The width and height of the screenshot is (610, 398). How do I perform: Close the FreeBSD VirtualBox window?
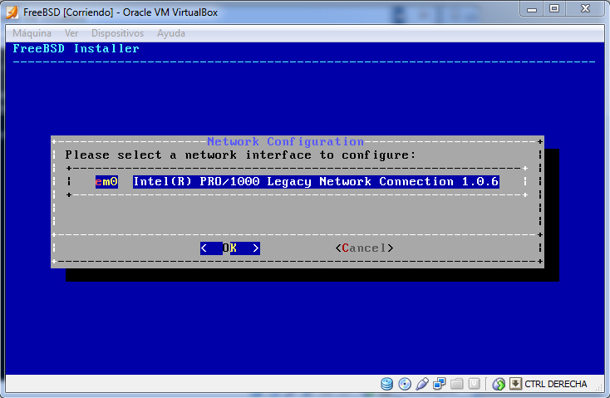(586, 9)
